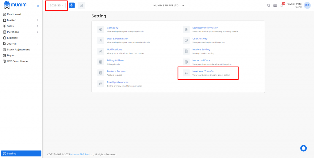Go to Dashboard in sidebar
The height and width of the screenshot is (158, 314).
coord(14,14)
